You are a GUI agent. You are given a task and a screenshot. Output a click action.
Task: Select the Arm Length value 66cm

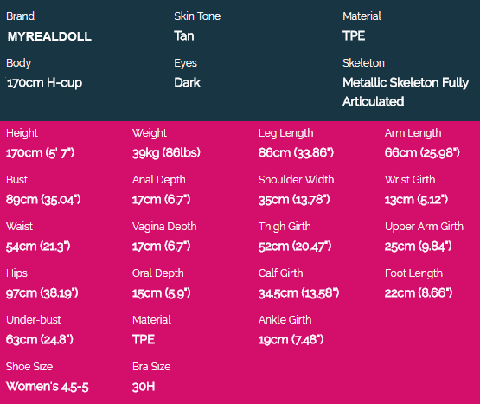pyautogui.click(x=422, y=152)
